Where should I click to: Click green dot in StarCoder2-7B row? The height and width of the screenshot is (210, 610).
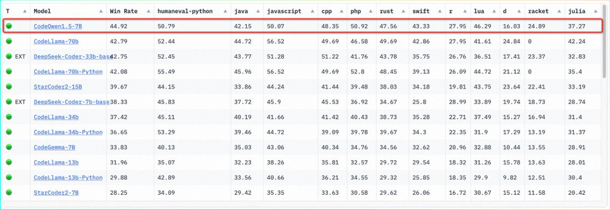[9, 193]
